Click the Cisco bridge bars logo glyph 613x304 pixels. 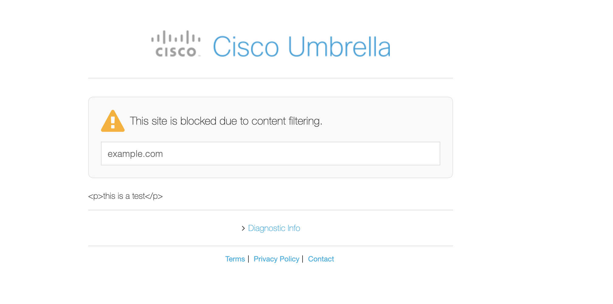coord(176,37)
